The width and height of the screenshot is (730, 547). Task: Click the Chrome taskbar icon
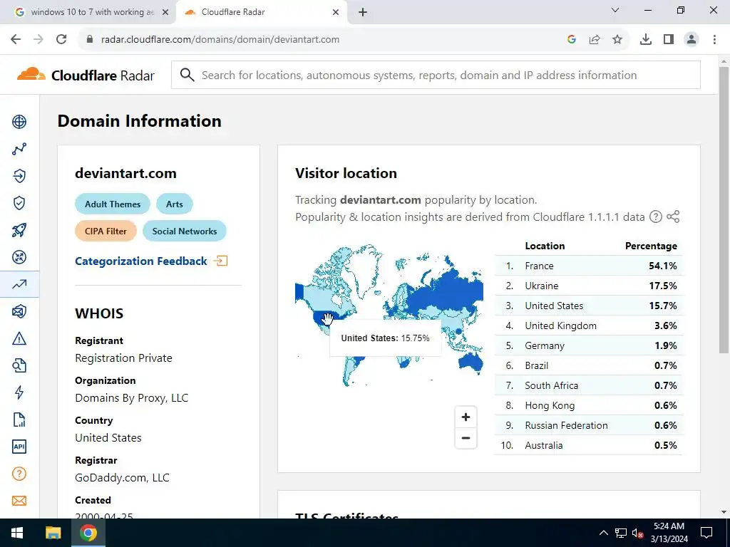point(88,533)
